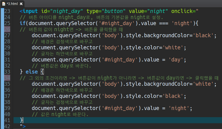The height and width of the screenshot is (129, 222).
Task: Click 'black' string on line 27
Action: click(x=203, y=35)
